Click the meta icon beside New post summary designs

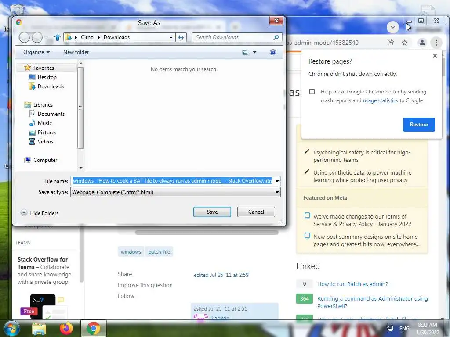(x=307, y=236)
